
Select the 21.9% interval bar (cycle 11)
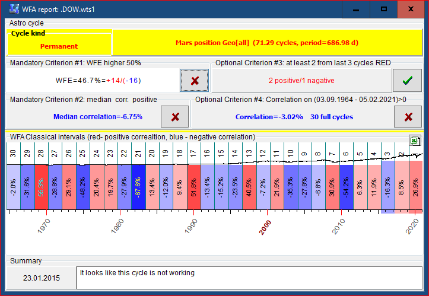pos(277,187)
